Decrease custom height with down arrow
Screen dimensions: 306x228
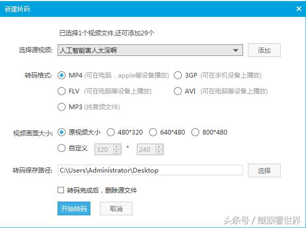(x=159, y=152)
